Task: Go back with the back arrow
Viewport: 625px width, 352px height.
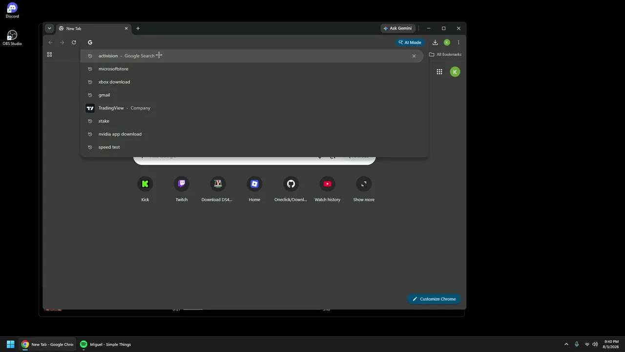Action: click(50, 43)
